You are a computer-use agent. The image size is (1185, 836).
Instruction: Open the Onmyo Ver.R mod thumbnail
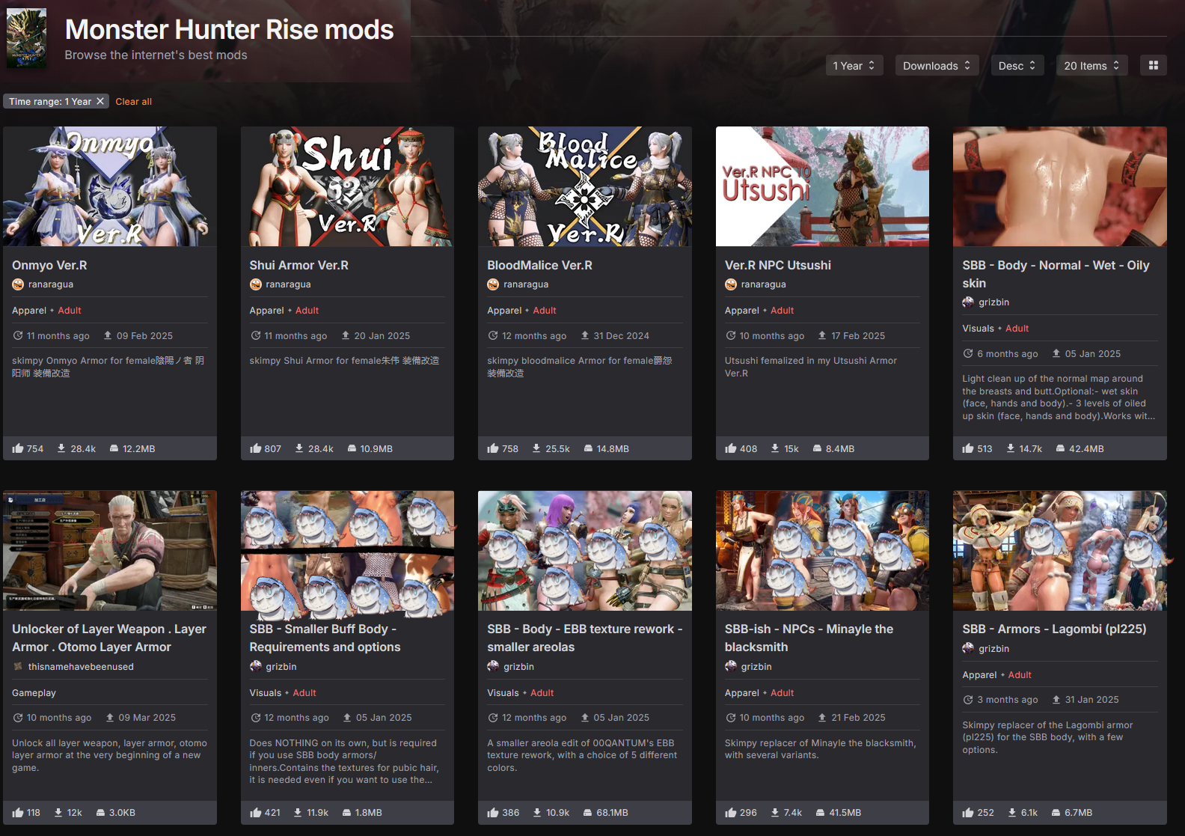point(110,186)
